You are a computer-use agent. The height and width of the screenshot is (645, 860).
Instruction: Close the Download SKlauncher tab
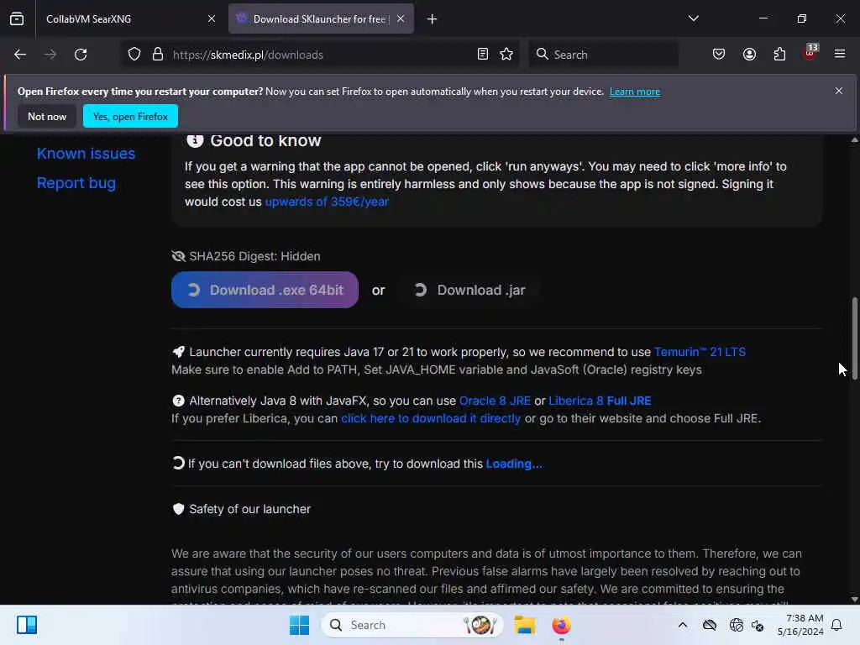click(x=401, y=18)
